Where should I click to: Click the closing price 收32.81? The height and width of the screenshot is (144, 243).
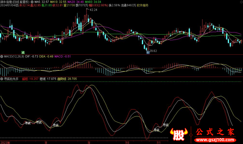point(58,5)
